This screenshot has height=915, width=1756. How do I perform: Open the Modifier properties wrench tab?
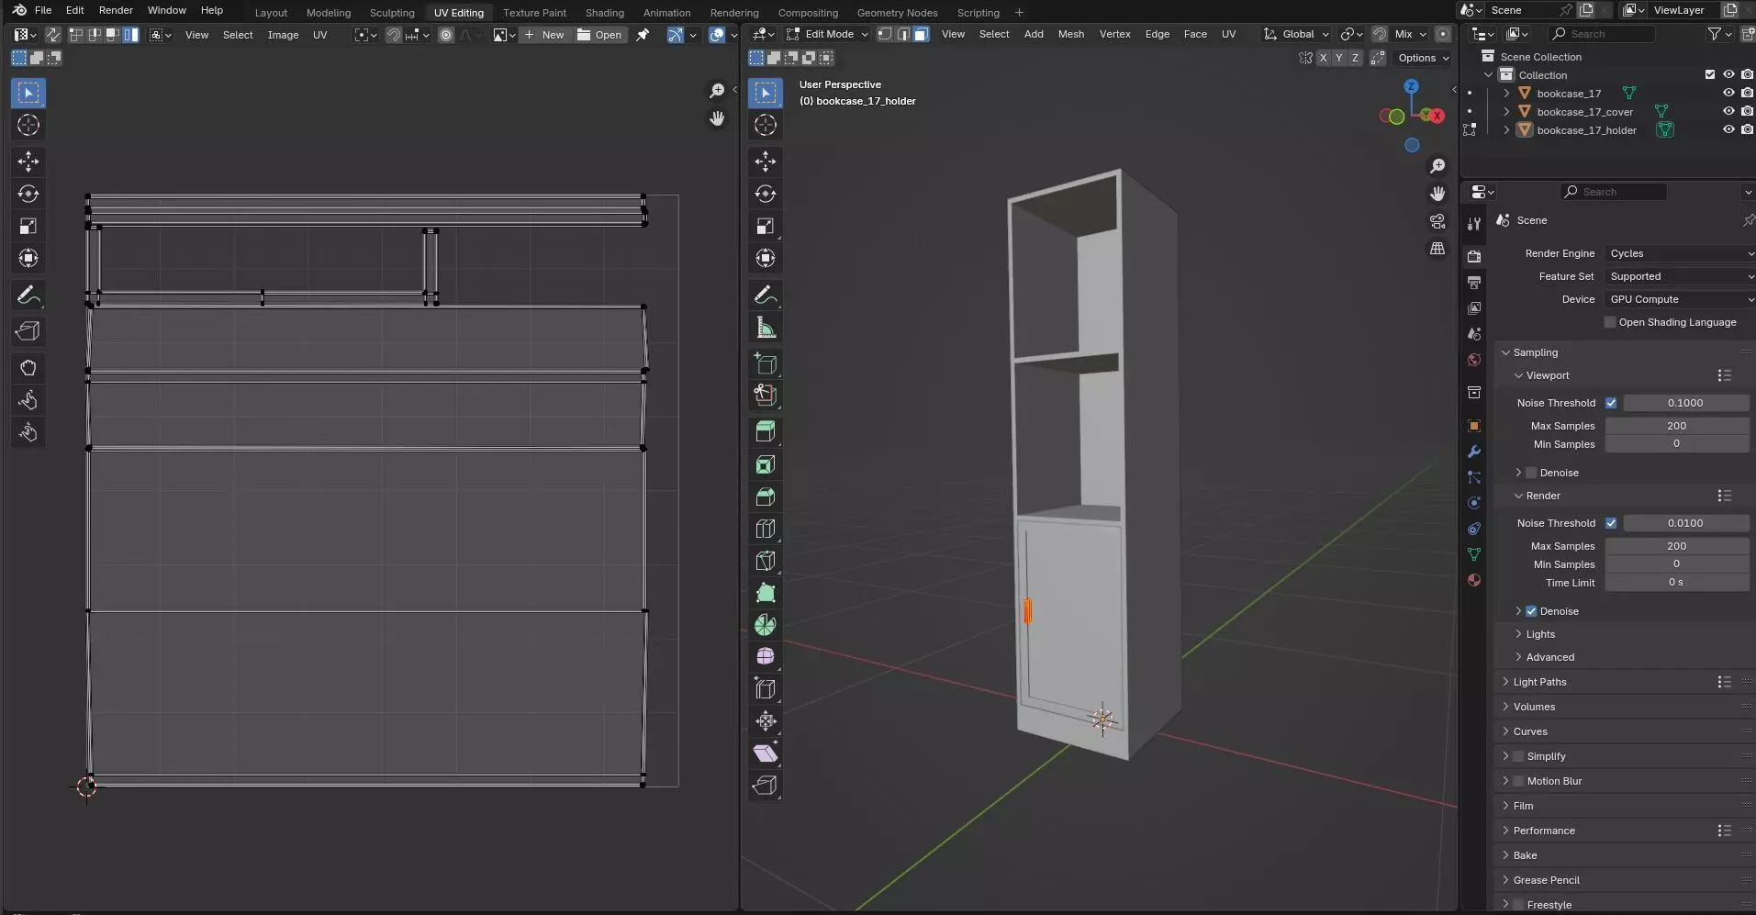1474,452
